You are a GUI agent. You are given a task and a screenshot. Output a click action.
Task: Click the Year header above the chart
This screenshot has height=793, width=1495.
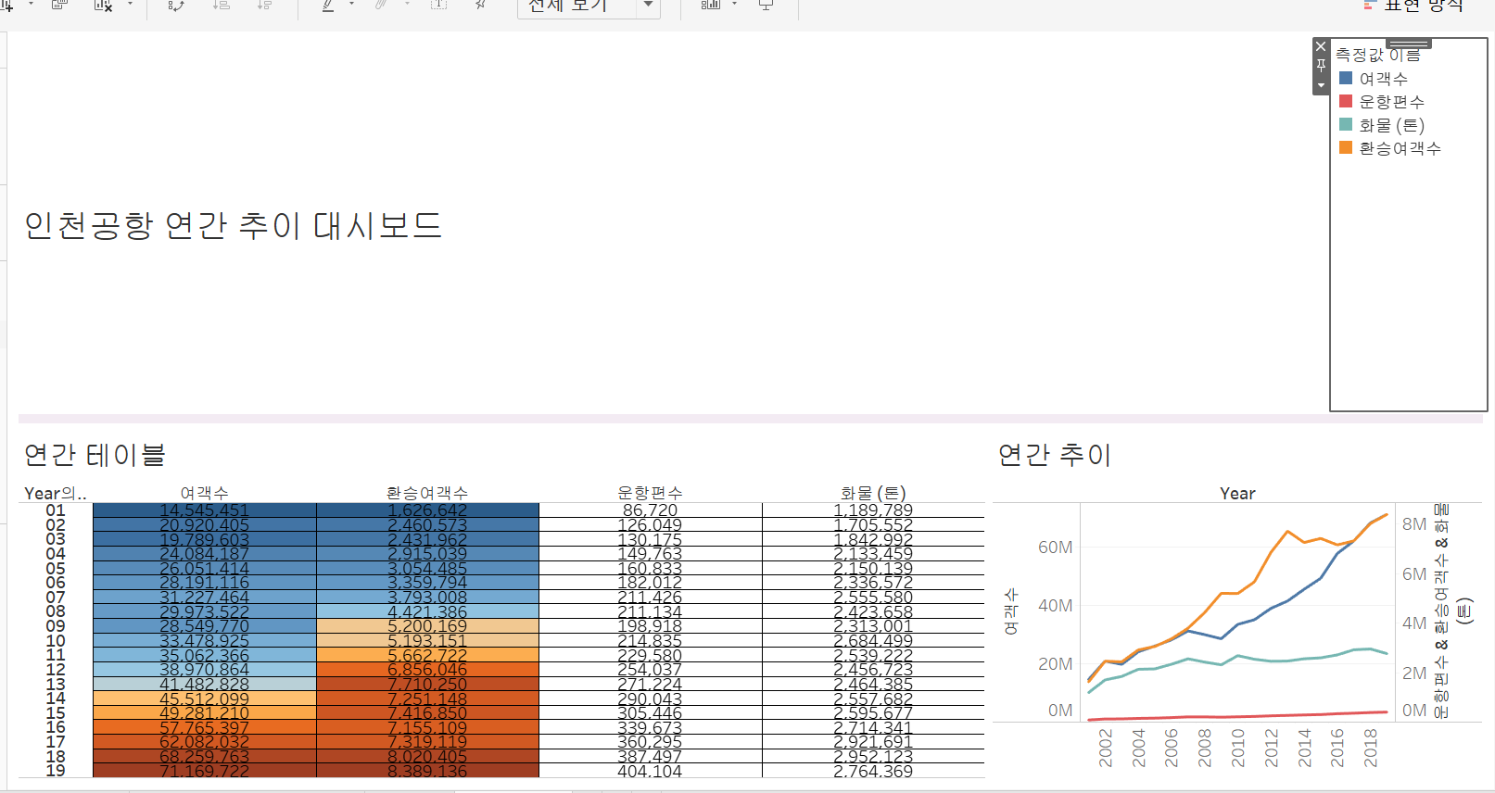pos(1237,494)
